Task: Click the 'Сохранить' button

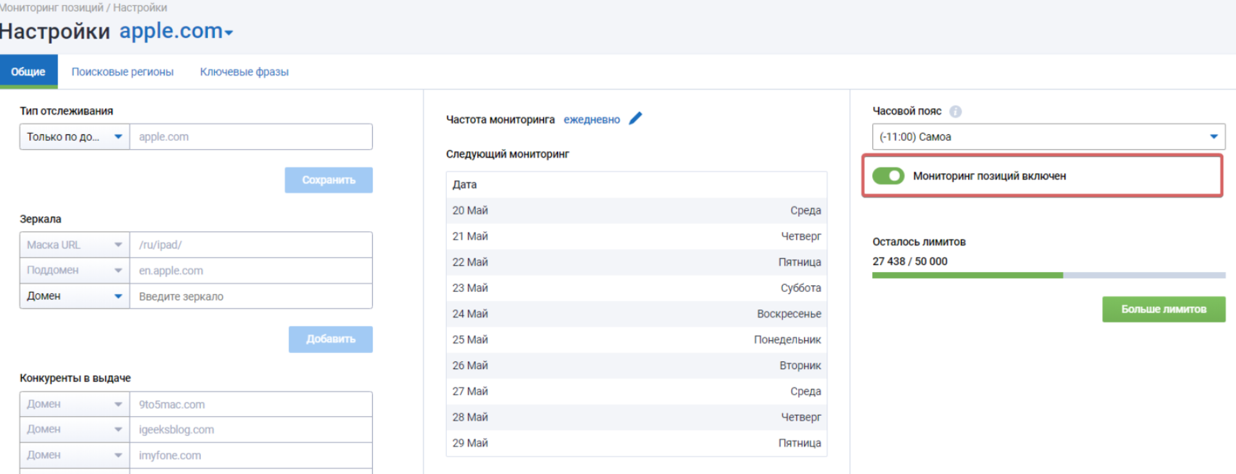Action: click(329, 180)
